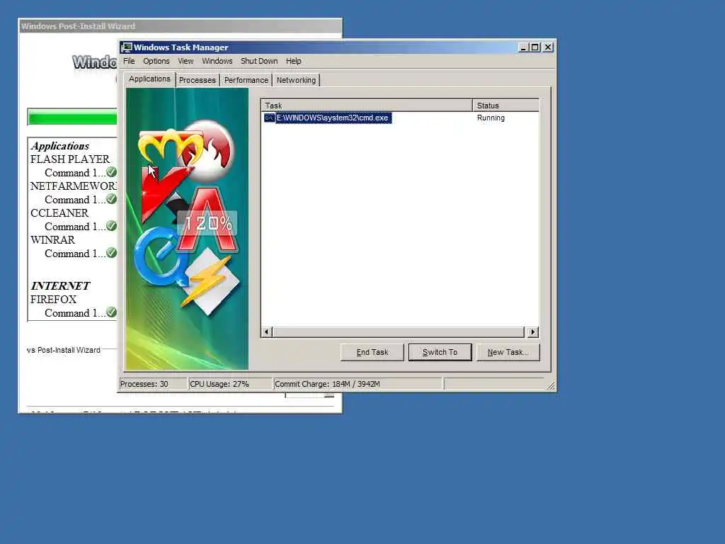Screen dimensions: 725x544
Task: Click the Switch To button
Action: click(x=440, y=352)
